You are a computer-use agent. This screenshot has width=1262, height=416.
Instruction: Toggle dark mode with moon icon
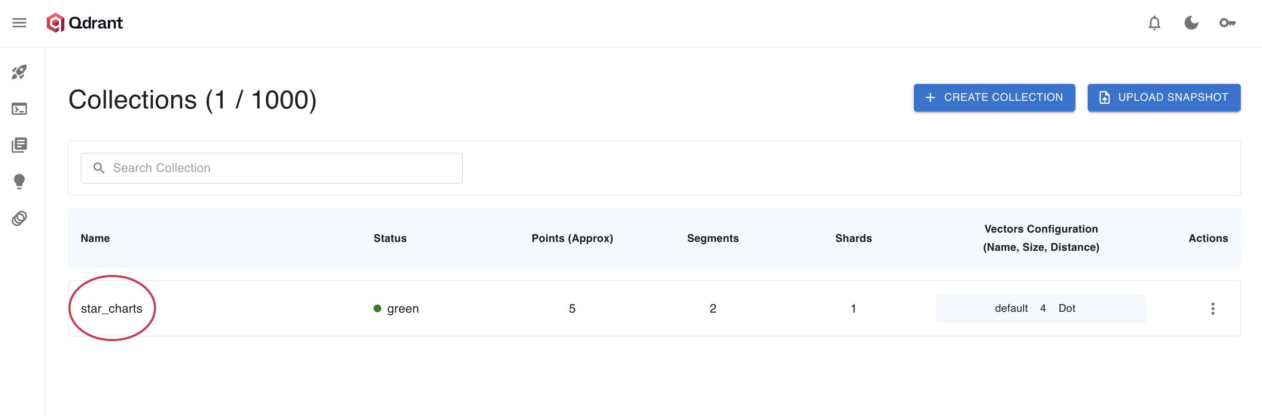point(1191,23)
